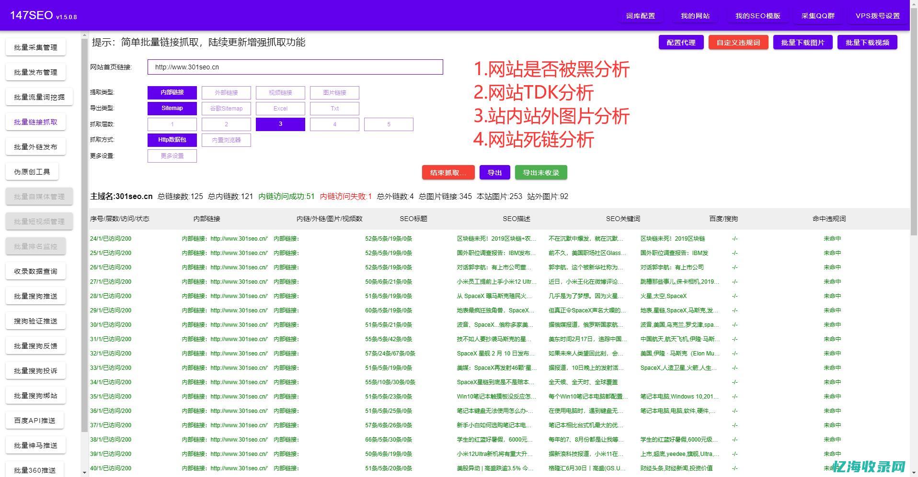Viewport: 918px width, 477px height.
Task: Click the blue 导出 button
Action: tap(494, 172)
